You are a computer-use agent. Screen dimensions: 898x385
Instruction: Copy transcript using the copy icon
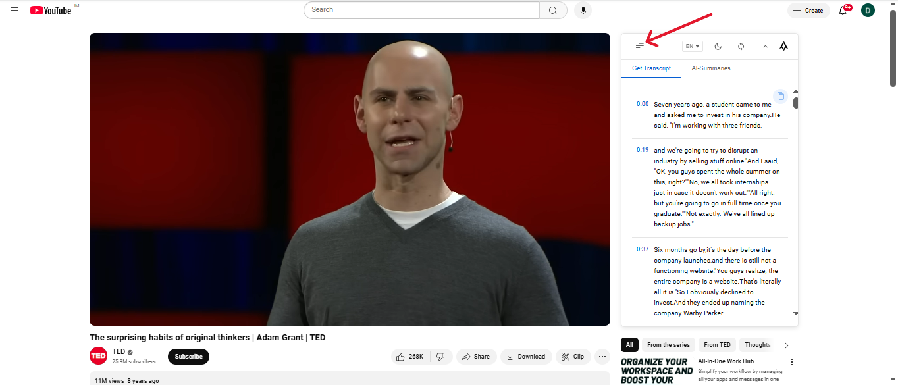[x=780, y=96]
